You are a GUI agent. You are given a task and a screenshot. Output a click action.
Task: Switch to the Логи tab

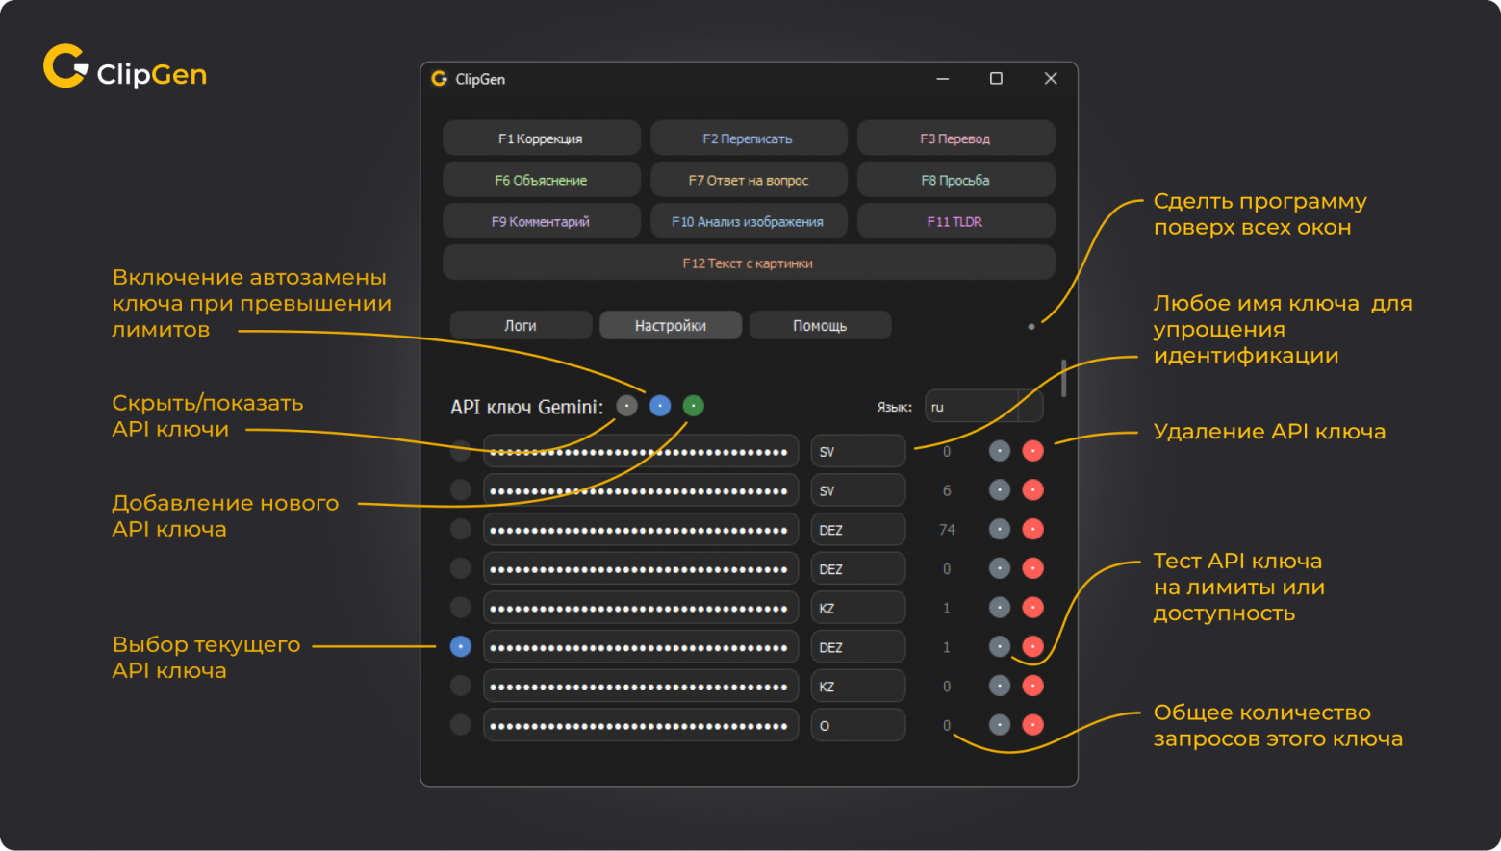tap(521, 326)
